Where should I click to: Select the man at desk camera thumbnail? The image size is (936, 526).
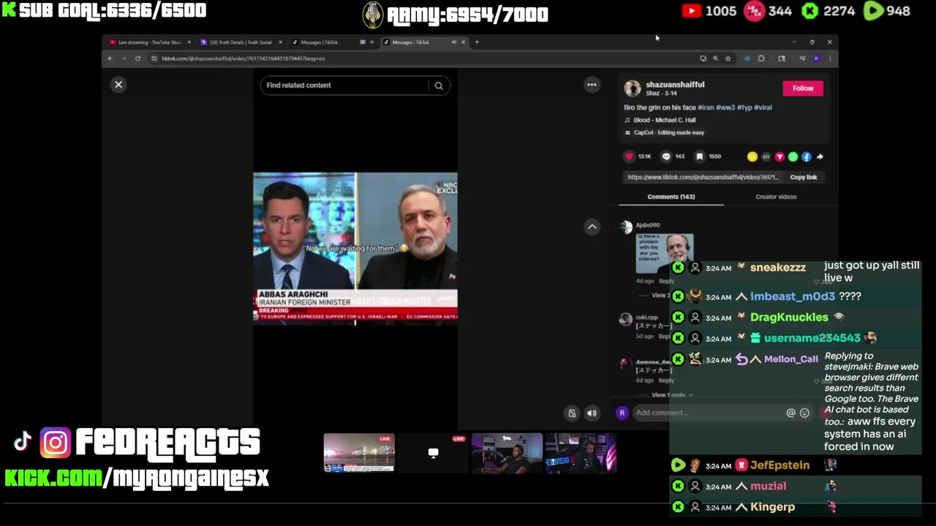(507, 453)
